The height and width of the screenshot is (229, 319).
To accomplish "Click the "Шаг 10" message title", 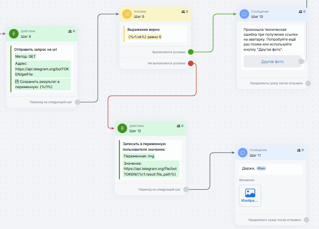I will click(x=257, y=17).
